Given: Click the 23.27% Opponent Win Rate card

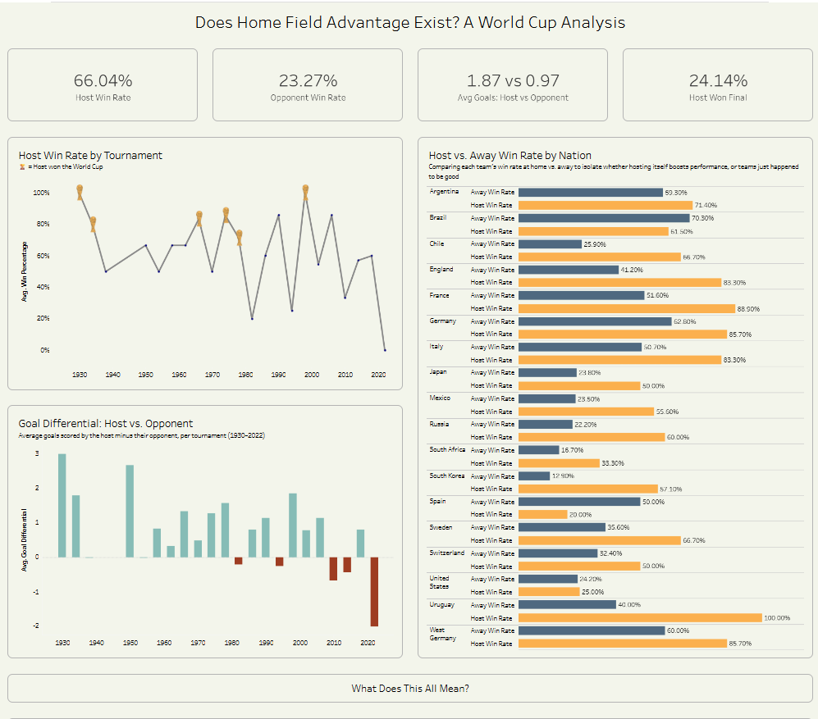Looking at the screenshot, I should 308,85.
